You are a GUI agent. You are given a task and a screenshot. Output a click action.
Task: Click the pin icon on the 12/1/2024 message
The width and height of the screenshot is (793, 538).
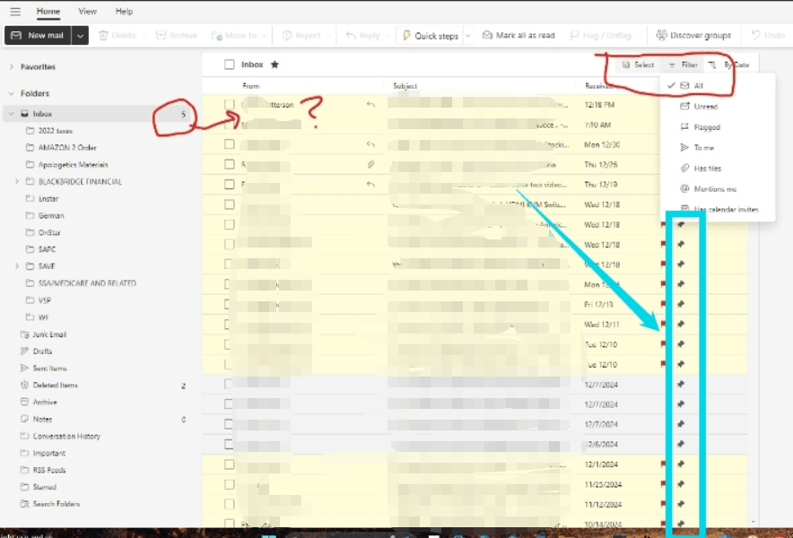pos(681,464)
